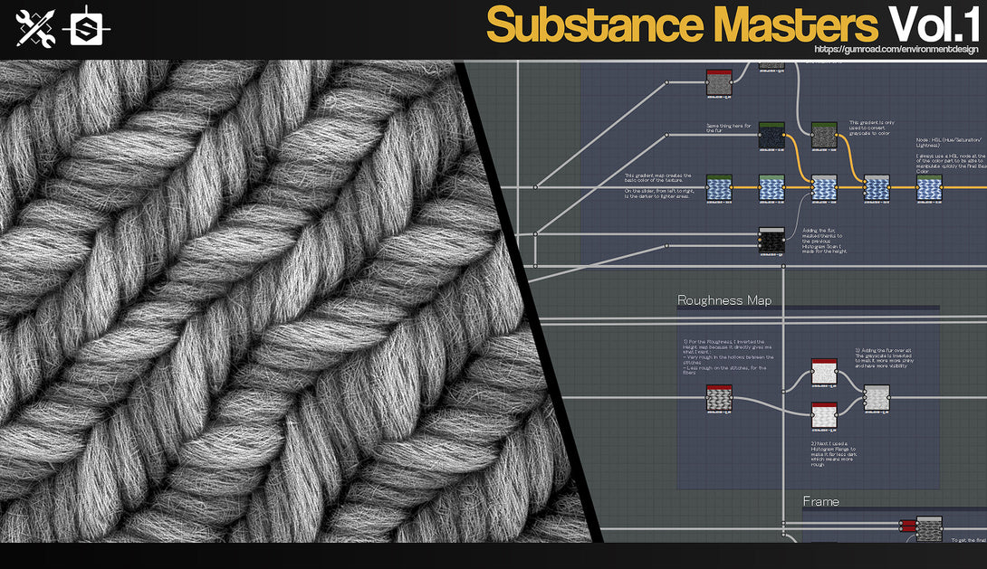Click the '3) Adding the fur over all' comment
Screen dimensions: 987x569
point(884,357)
